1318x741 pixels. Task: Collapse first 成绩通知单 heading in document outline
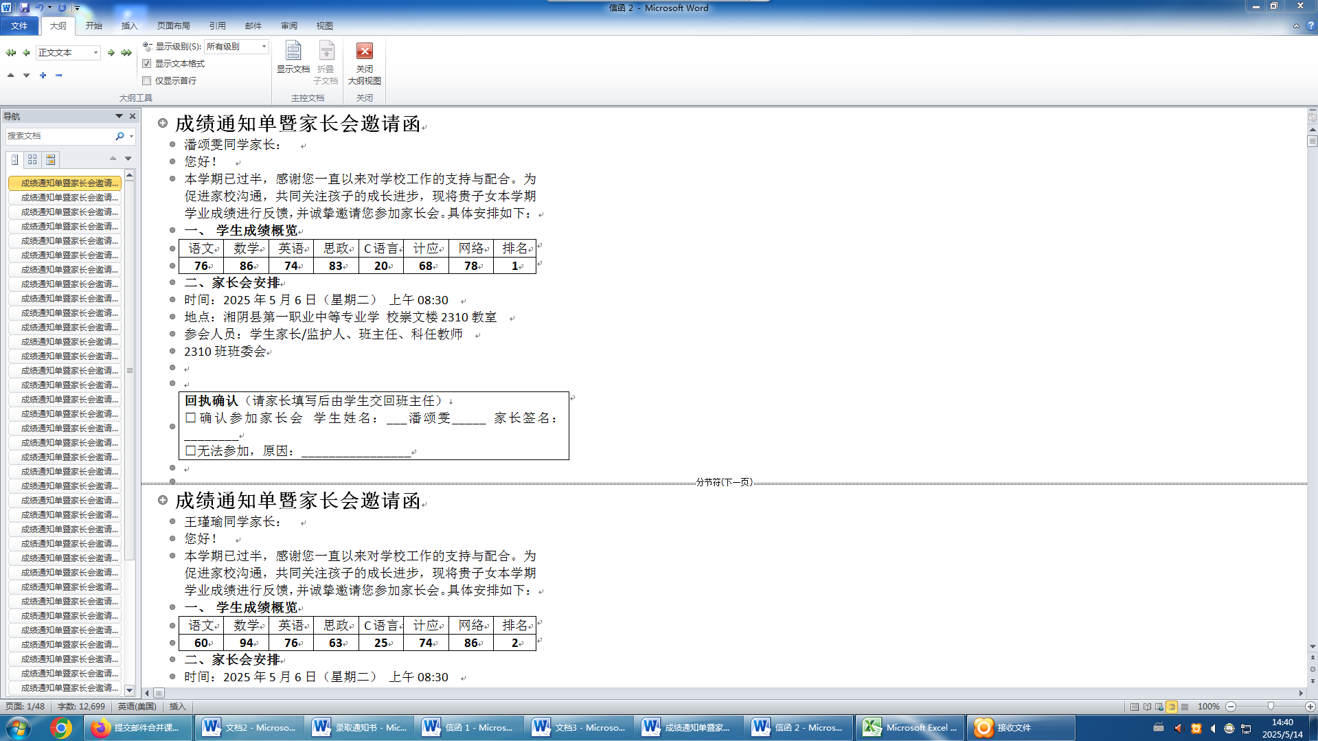163,123
